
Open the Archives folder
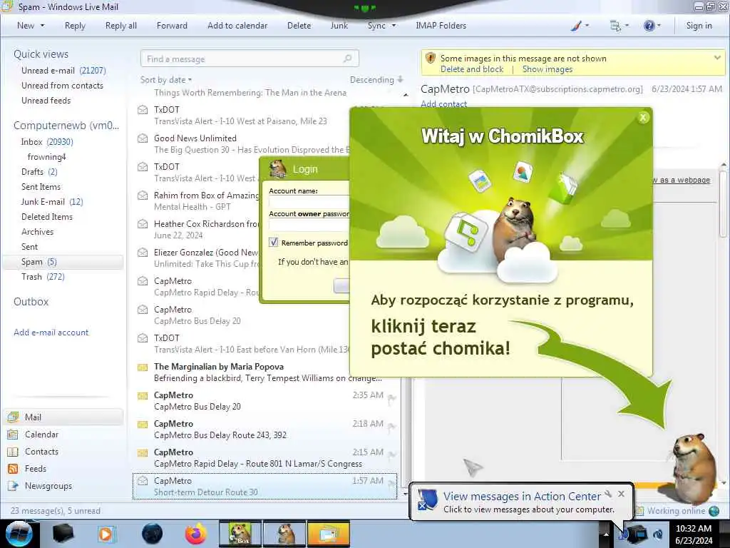pos(37,232)
